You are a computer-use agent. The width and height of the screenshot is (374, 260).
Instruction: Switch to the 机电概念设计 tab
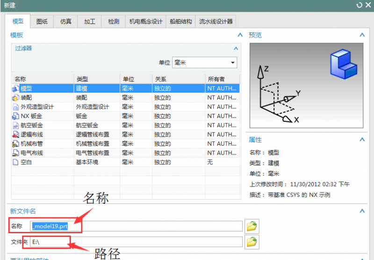point(145,22)
